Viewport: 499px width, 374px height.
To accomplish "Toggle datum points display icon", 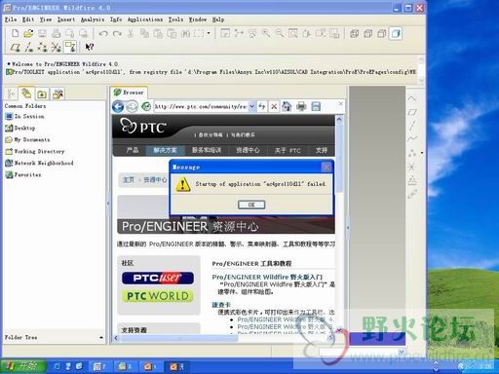I will 42,48.
